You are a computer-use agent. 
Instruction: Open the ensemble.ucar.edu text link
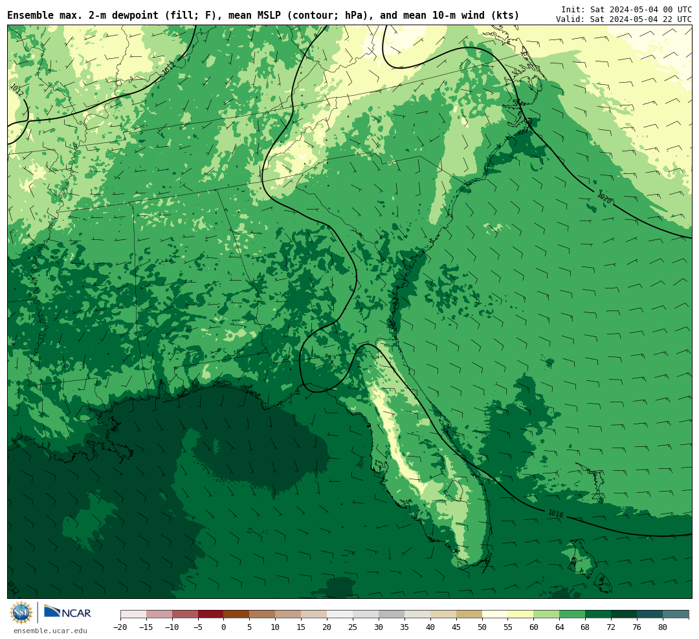point(50,631)
